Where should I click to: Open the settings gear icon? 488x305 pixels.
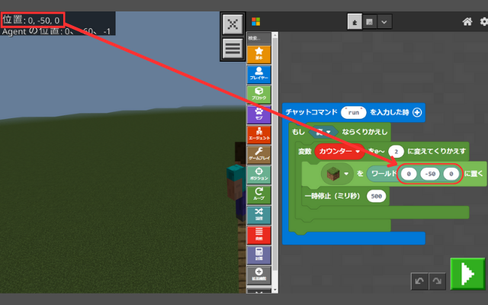pyautogui.click(x=484, y=21)
